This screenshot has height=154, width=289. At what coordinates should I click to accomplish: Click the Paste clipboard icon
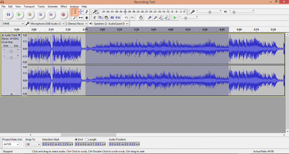tap(106, 18)
